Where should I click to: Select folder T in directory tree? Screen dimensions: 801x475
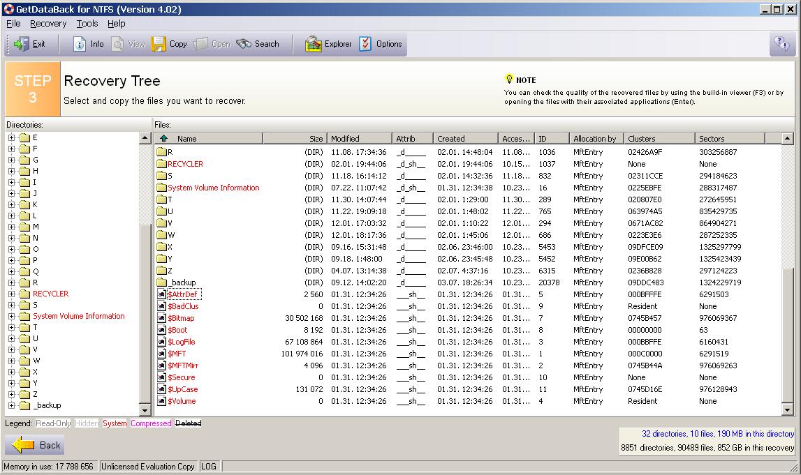(35, 328)
